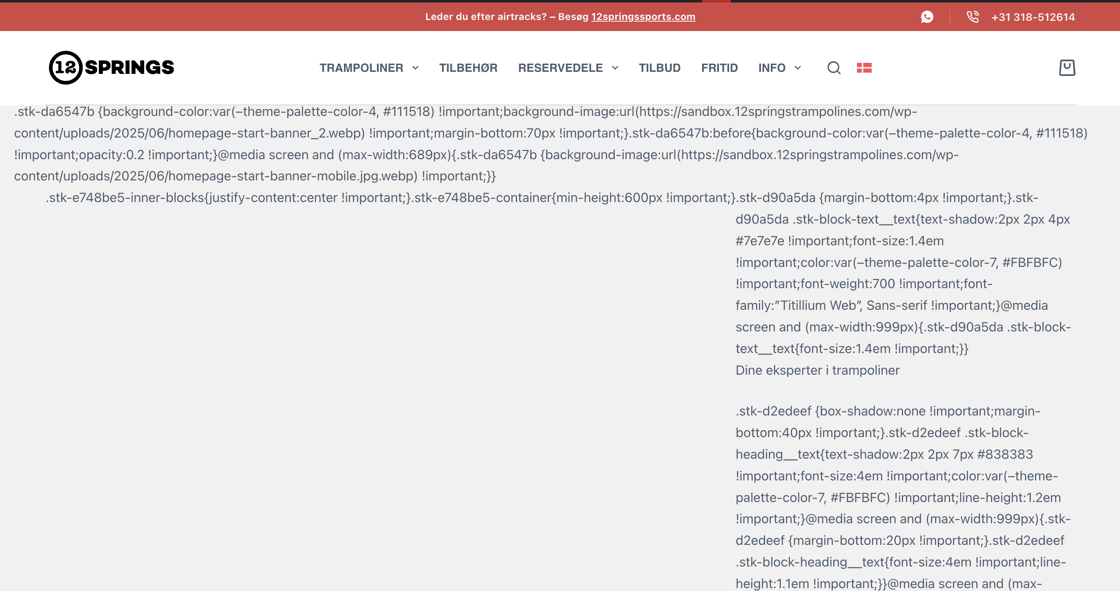Open the search magnifier icon
The width and height of the screenshot is (1120, 591).
[834, 68]
